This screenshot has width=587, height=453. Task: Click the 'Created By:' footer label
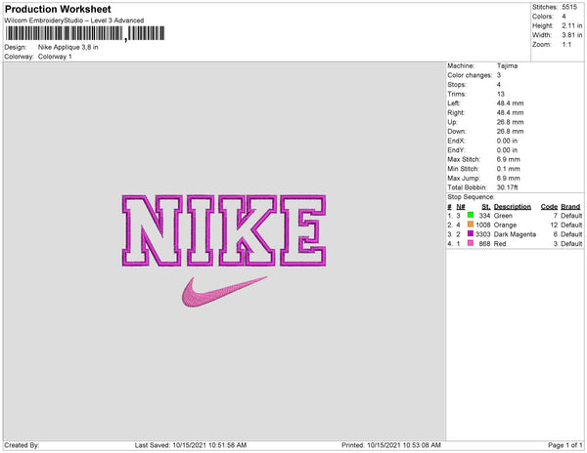click(x=22, y=445)
